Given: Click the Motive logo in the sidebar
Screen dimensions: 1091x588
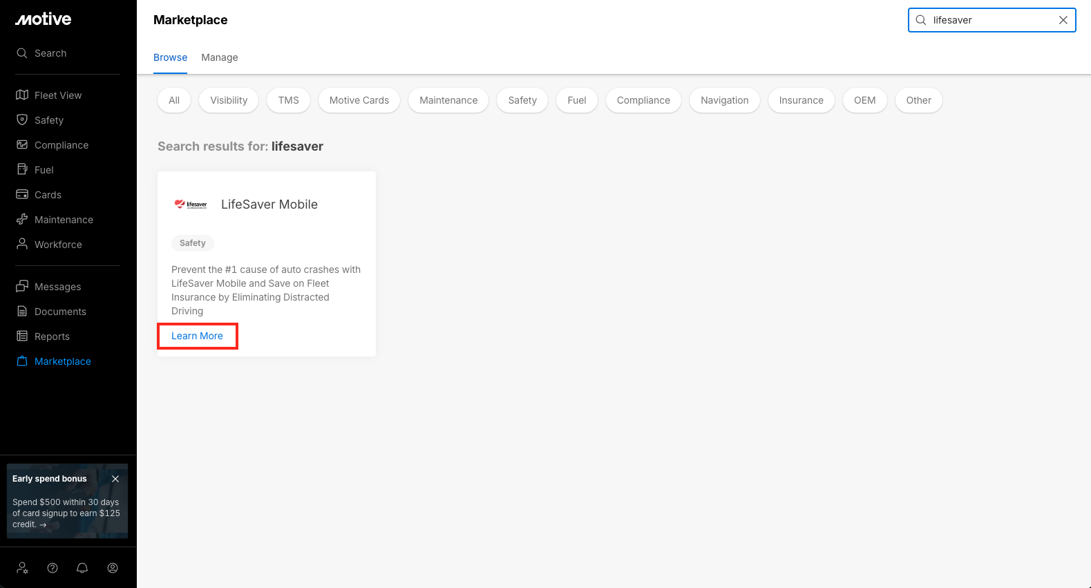Looking at the screenshot, I should click(x=43, y=19).
